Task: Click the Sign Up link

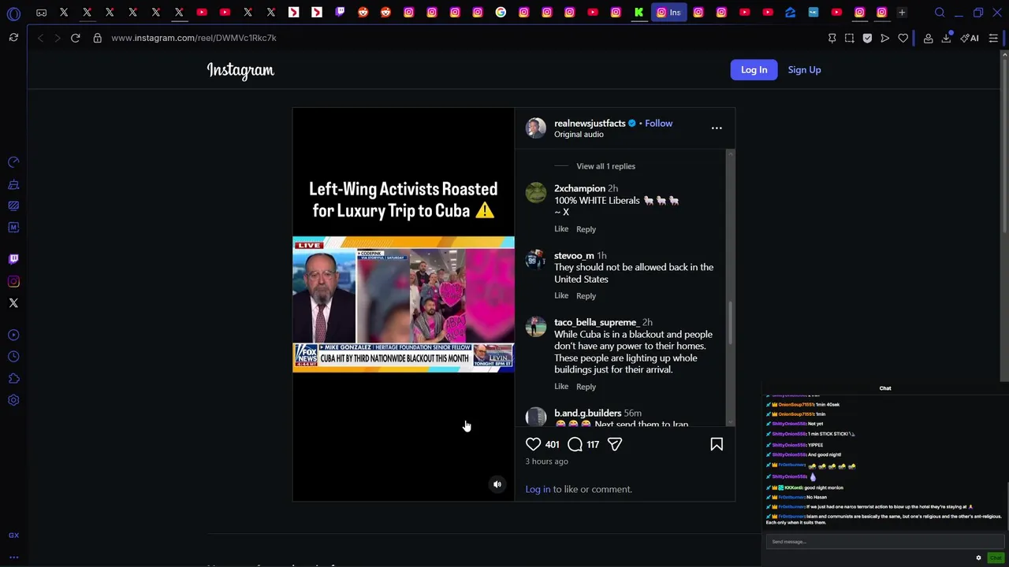Action: coord(804,69)
